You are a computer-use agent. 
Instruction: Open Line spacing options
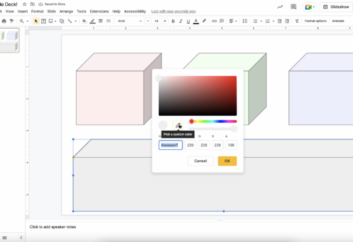coord(244,21)
